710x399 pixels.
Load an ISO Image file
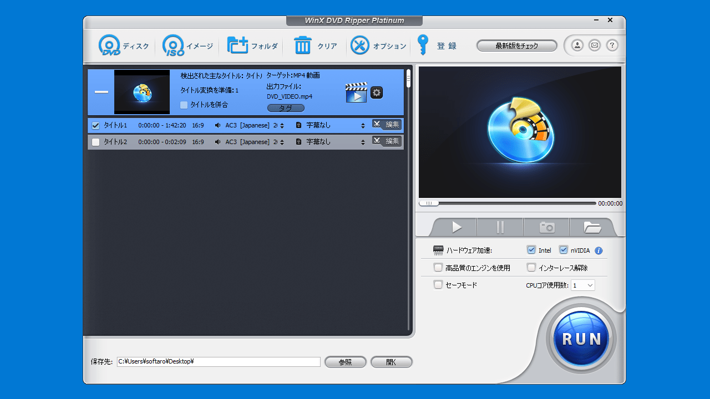[188, 46]
